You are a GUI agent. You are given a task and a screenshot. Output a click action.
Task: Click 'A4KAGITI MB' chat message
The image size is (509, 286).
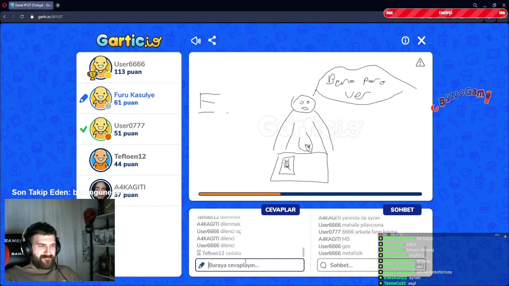click(334, 239)
